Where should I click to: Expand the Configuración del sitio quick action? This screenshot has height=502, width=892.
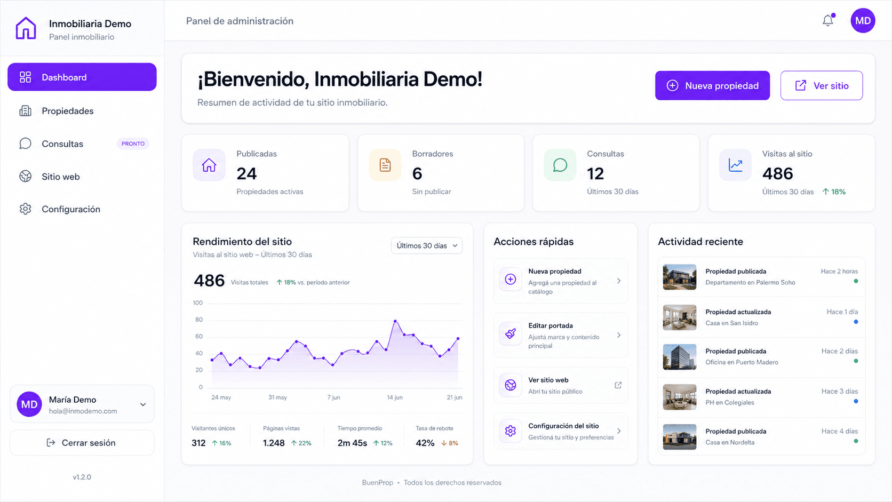coord(619,431)
